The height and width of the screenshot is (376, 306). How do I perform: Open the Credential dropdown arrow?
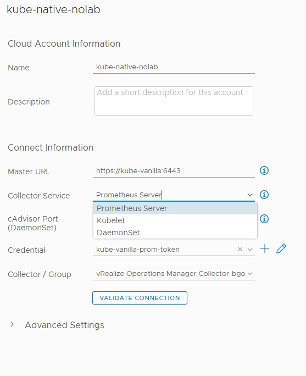tap(250, 250)
